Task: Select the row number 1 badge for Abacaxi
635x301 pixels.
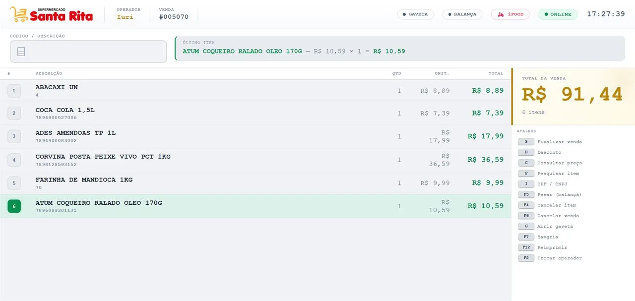Action: (x=14, y=91)
